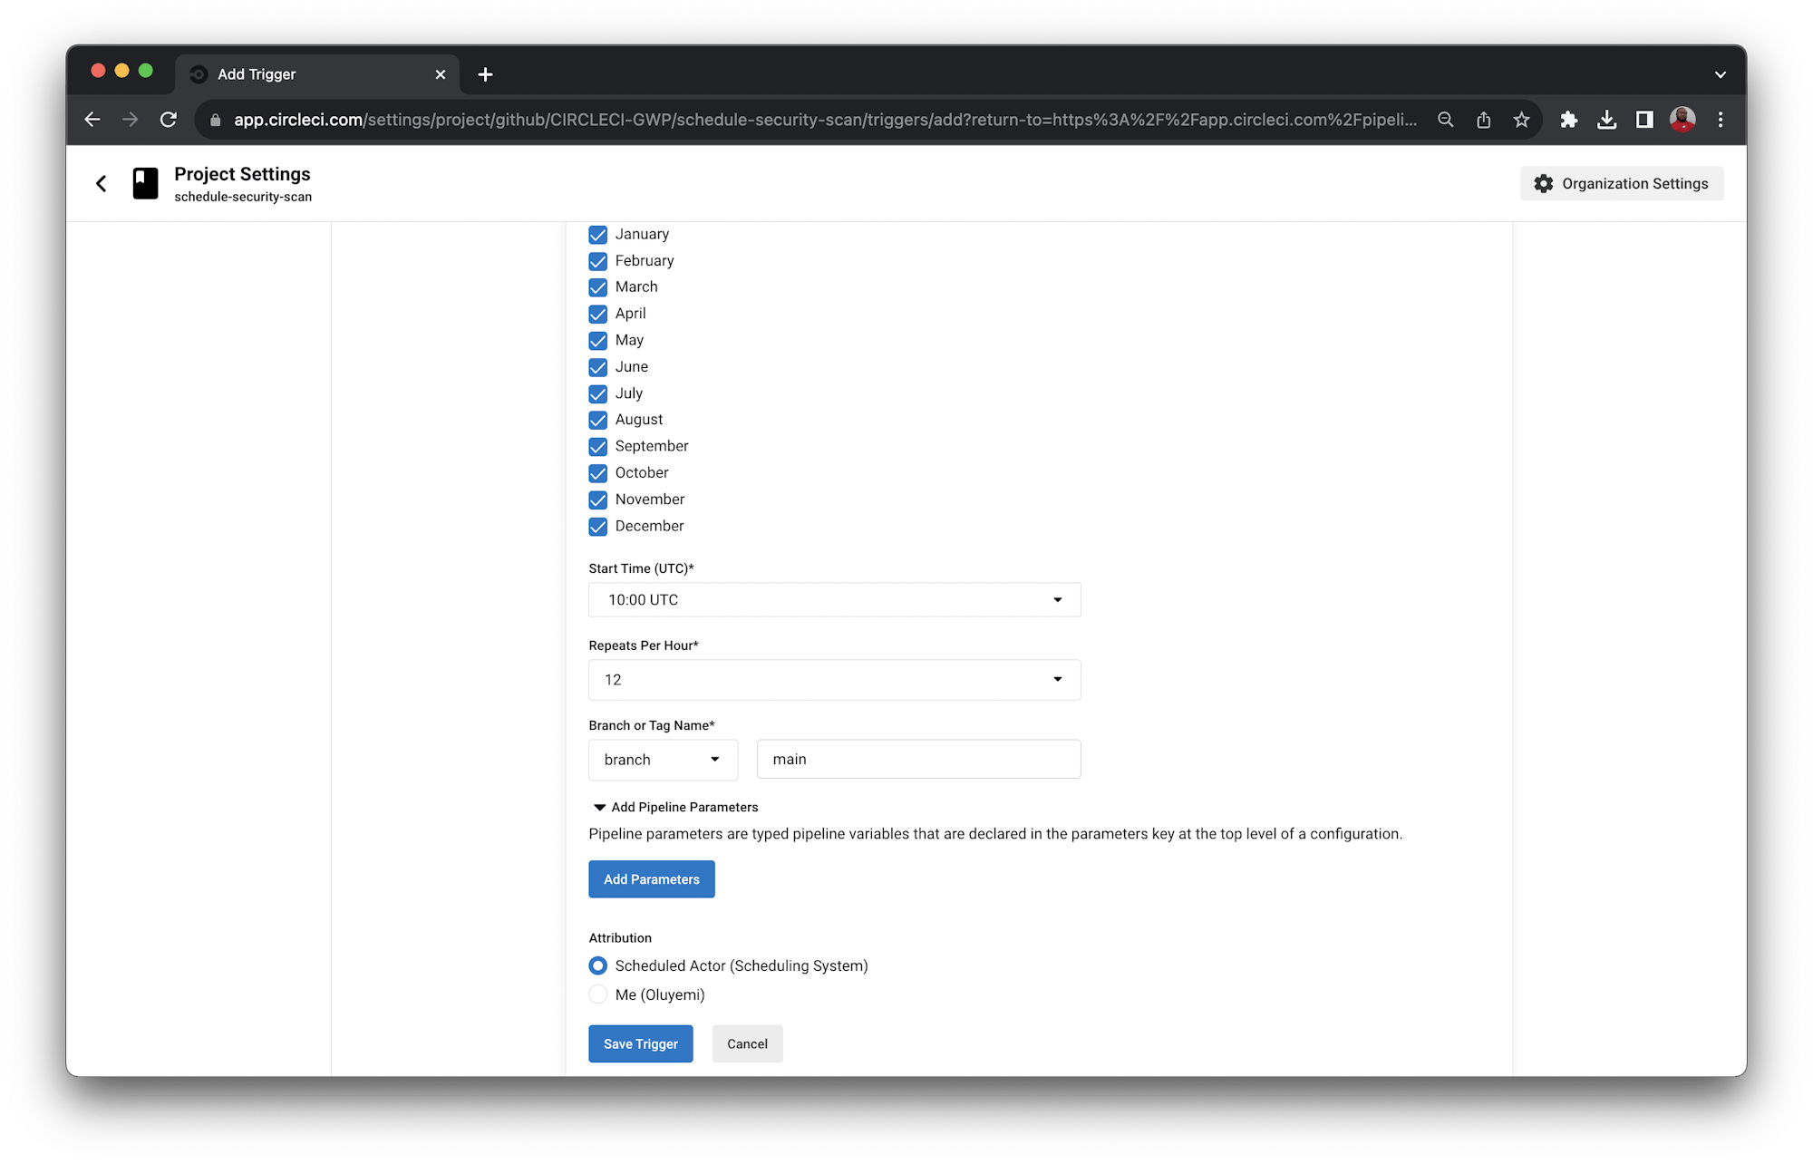Screen dimensions: 1813x1164
Task: Click the browser extensions puzzle icon
Action: [1568, 119]
